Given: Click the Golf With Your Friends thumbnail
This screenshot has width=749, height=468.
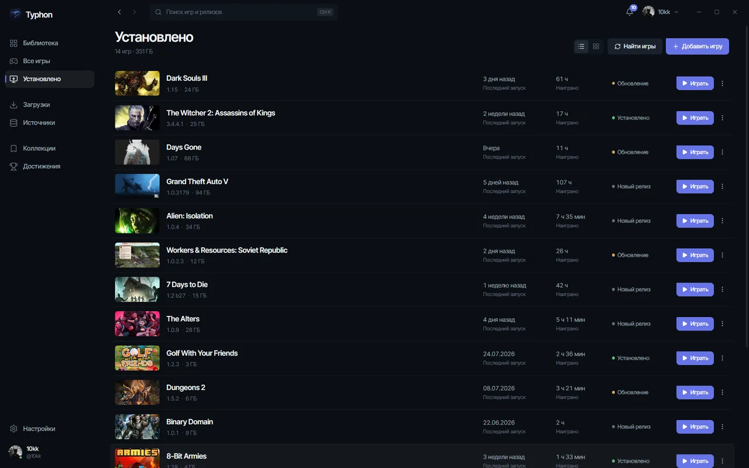Looking at the screenshot, I should (138, 358).
